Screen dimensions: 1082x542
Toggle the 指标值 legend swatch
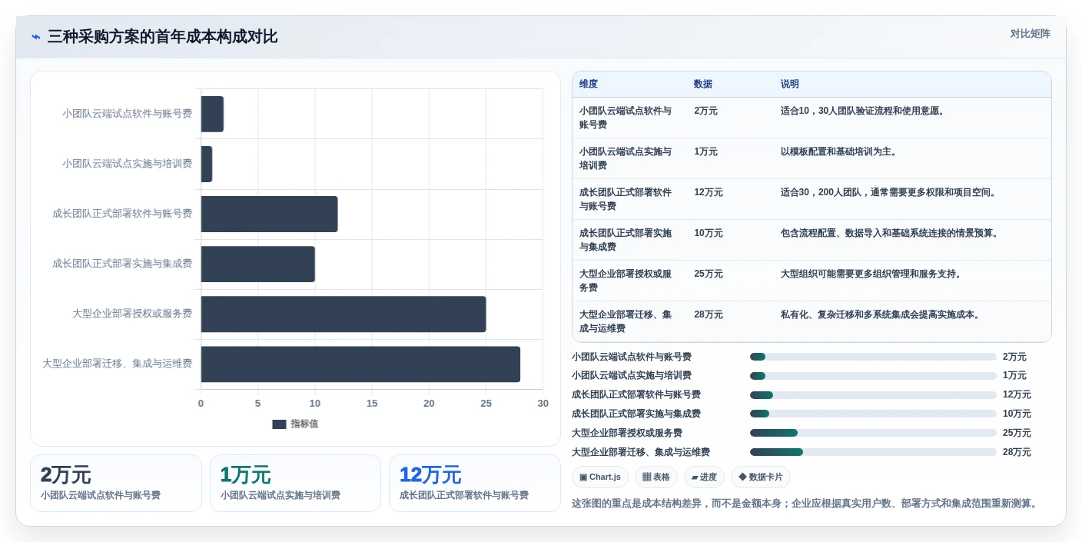pos(279,424)
